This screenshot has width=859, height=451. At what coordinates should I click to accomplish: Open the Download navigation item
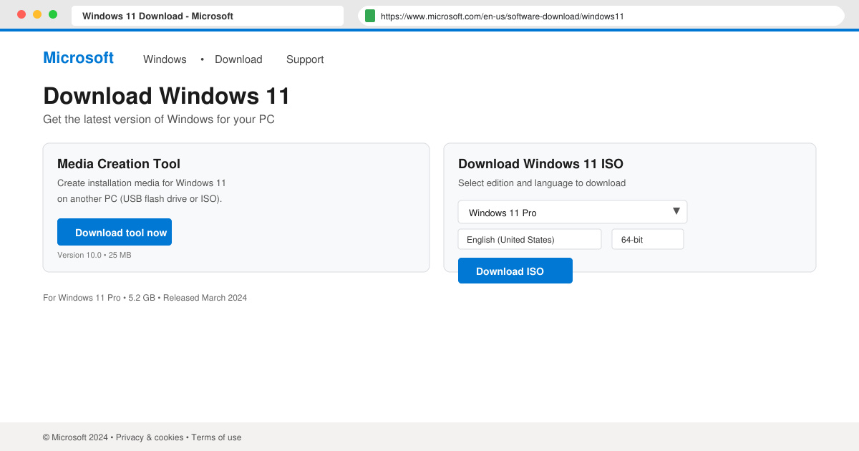[x=238, y=59]
